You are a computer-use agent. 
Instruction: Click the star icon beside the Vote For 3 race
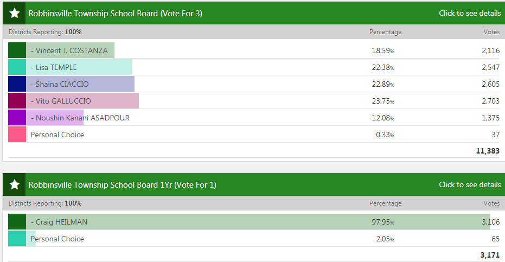pos(15,13)
